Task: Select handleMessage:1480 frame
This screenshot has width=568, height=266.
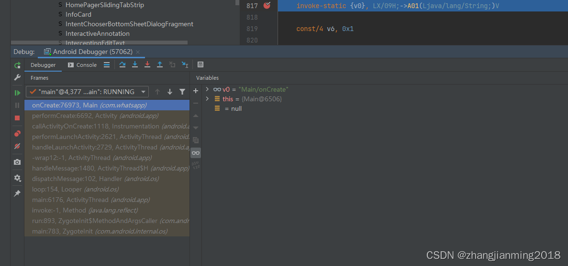Action: (107, 168)
